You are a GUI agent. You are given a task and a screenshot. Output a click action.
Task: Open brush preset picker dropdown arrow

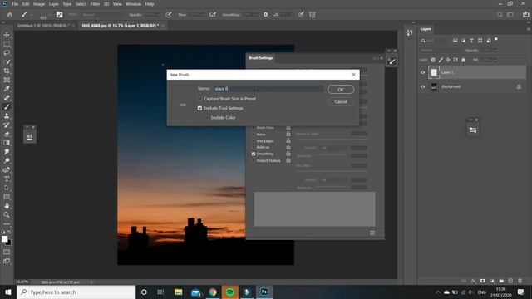[x=50, y=15]
